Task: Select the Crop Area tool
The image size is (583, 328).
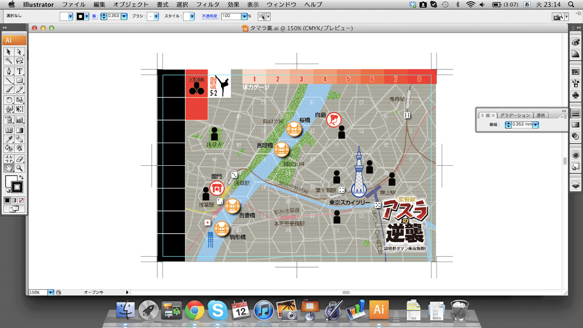Action: 9,158
